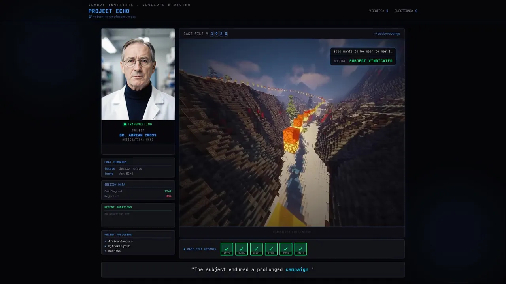Click the SUBJECT VINDICATED verdict text
506x284 pixels.
tap(371, 61)
